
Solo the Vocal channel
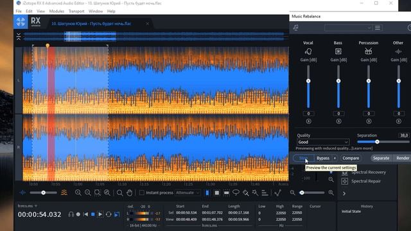[308, 121]
